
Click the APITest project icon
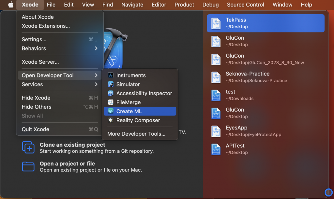click(216, 149)
